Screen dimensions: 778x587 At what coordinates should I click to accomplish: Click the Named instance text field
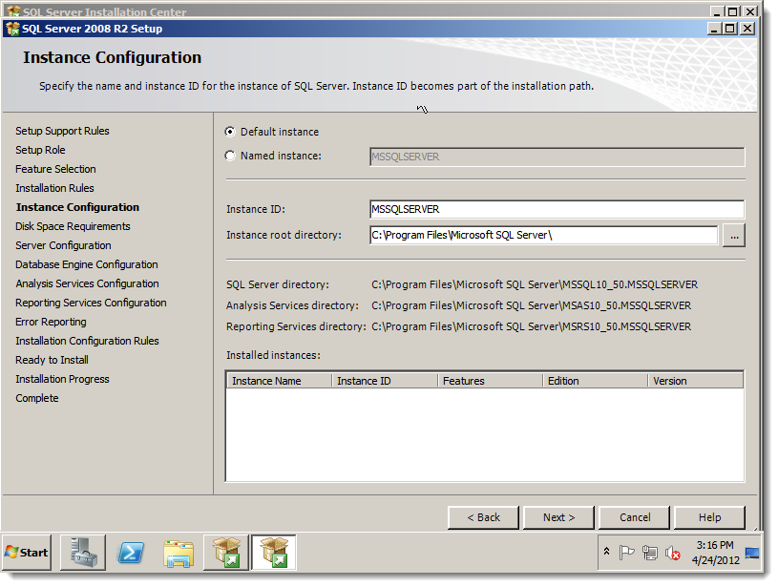[557, 157]
